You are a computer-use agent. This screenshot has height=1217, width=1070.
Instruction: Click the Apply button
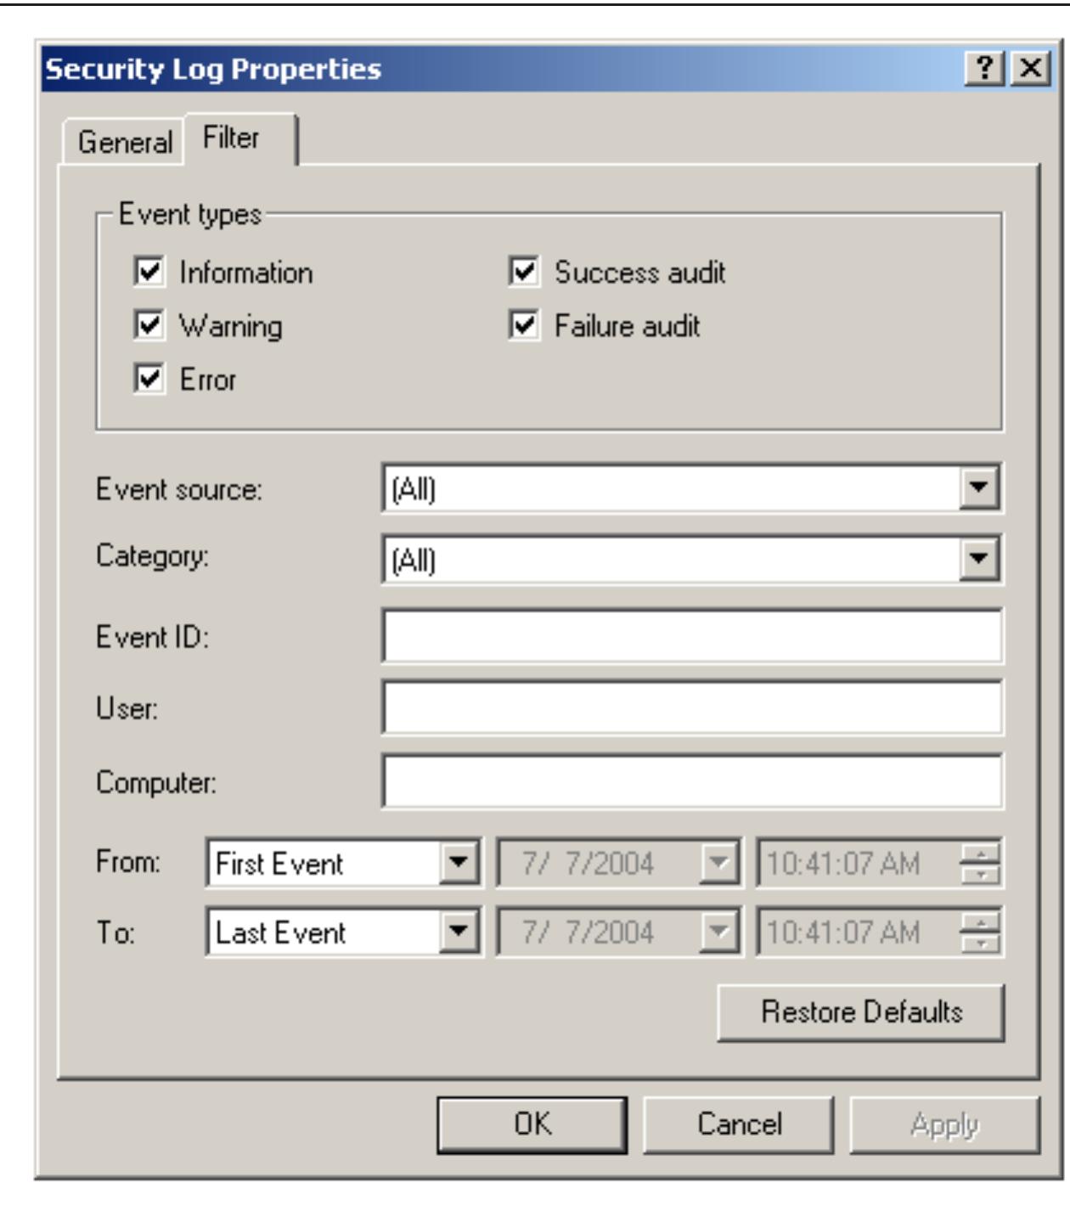tap(944, 1124)
